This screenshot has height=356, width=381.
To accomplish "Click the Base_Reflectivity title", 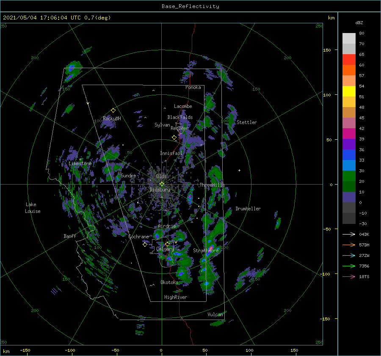I will pos(190,6).
